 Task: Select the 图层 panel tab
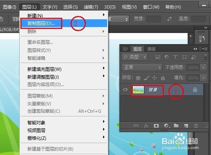138,49
